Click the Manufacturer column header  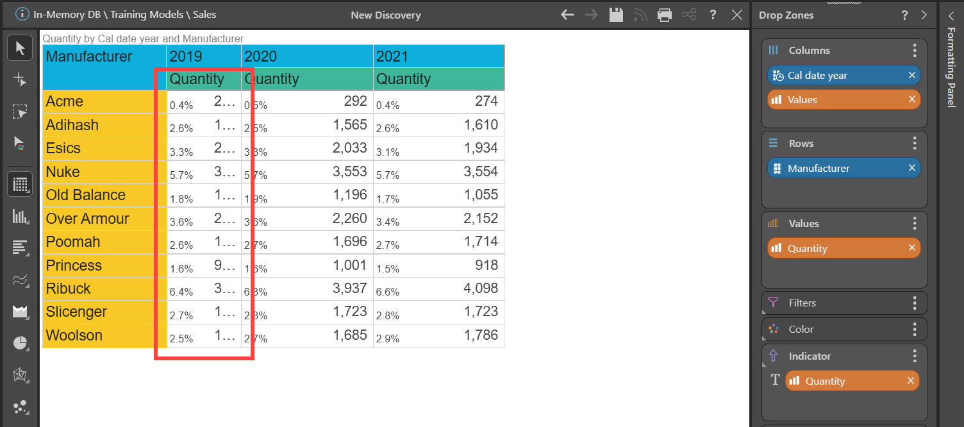[x=89, y=56]
